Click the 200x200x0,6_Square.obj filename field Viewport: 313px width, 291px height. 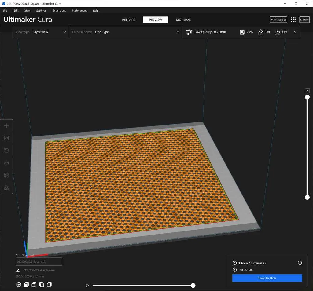[39, 261]
